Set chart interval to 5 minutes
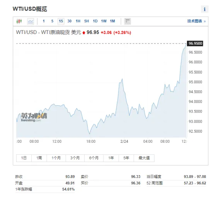Viewport: 214px width, 201px height. pyautogui.click(x=52, y=21)
